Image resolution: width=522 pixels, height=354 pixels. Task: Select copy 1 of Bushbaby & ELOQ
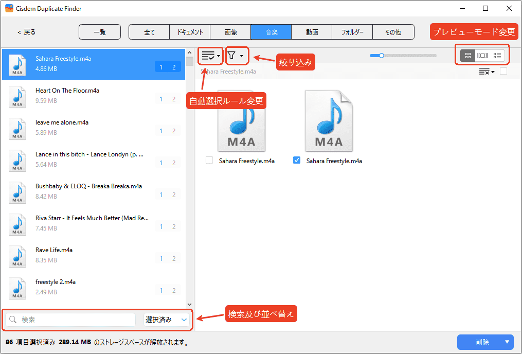161,194
